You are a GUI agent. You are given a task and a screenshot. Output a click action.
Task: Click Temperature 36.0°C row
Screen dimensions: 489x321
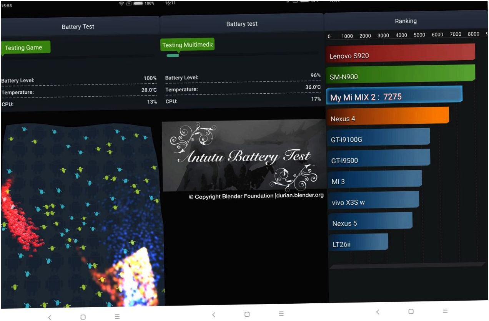[243, 88]
